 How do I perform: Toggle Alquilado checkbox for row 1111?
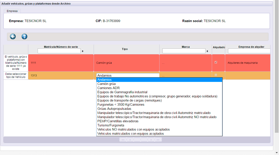(x=216, y=62)
